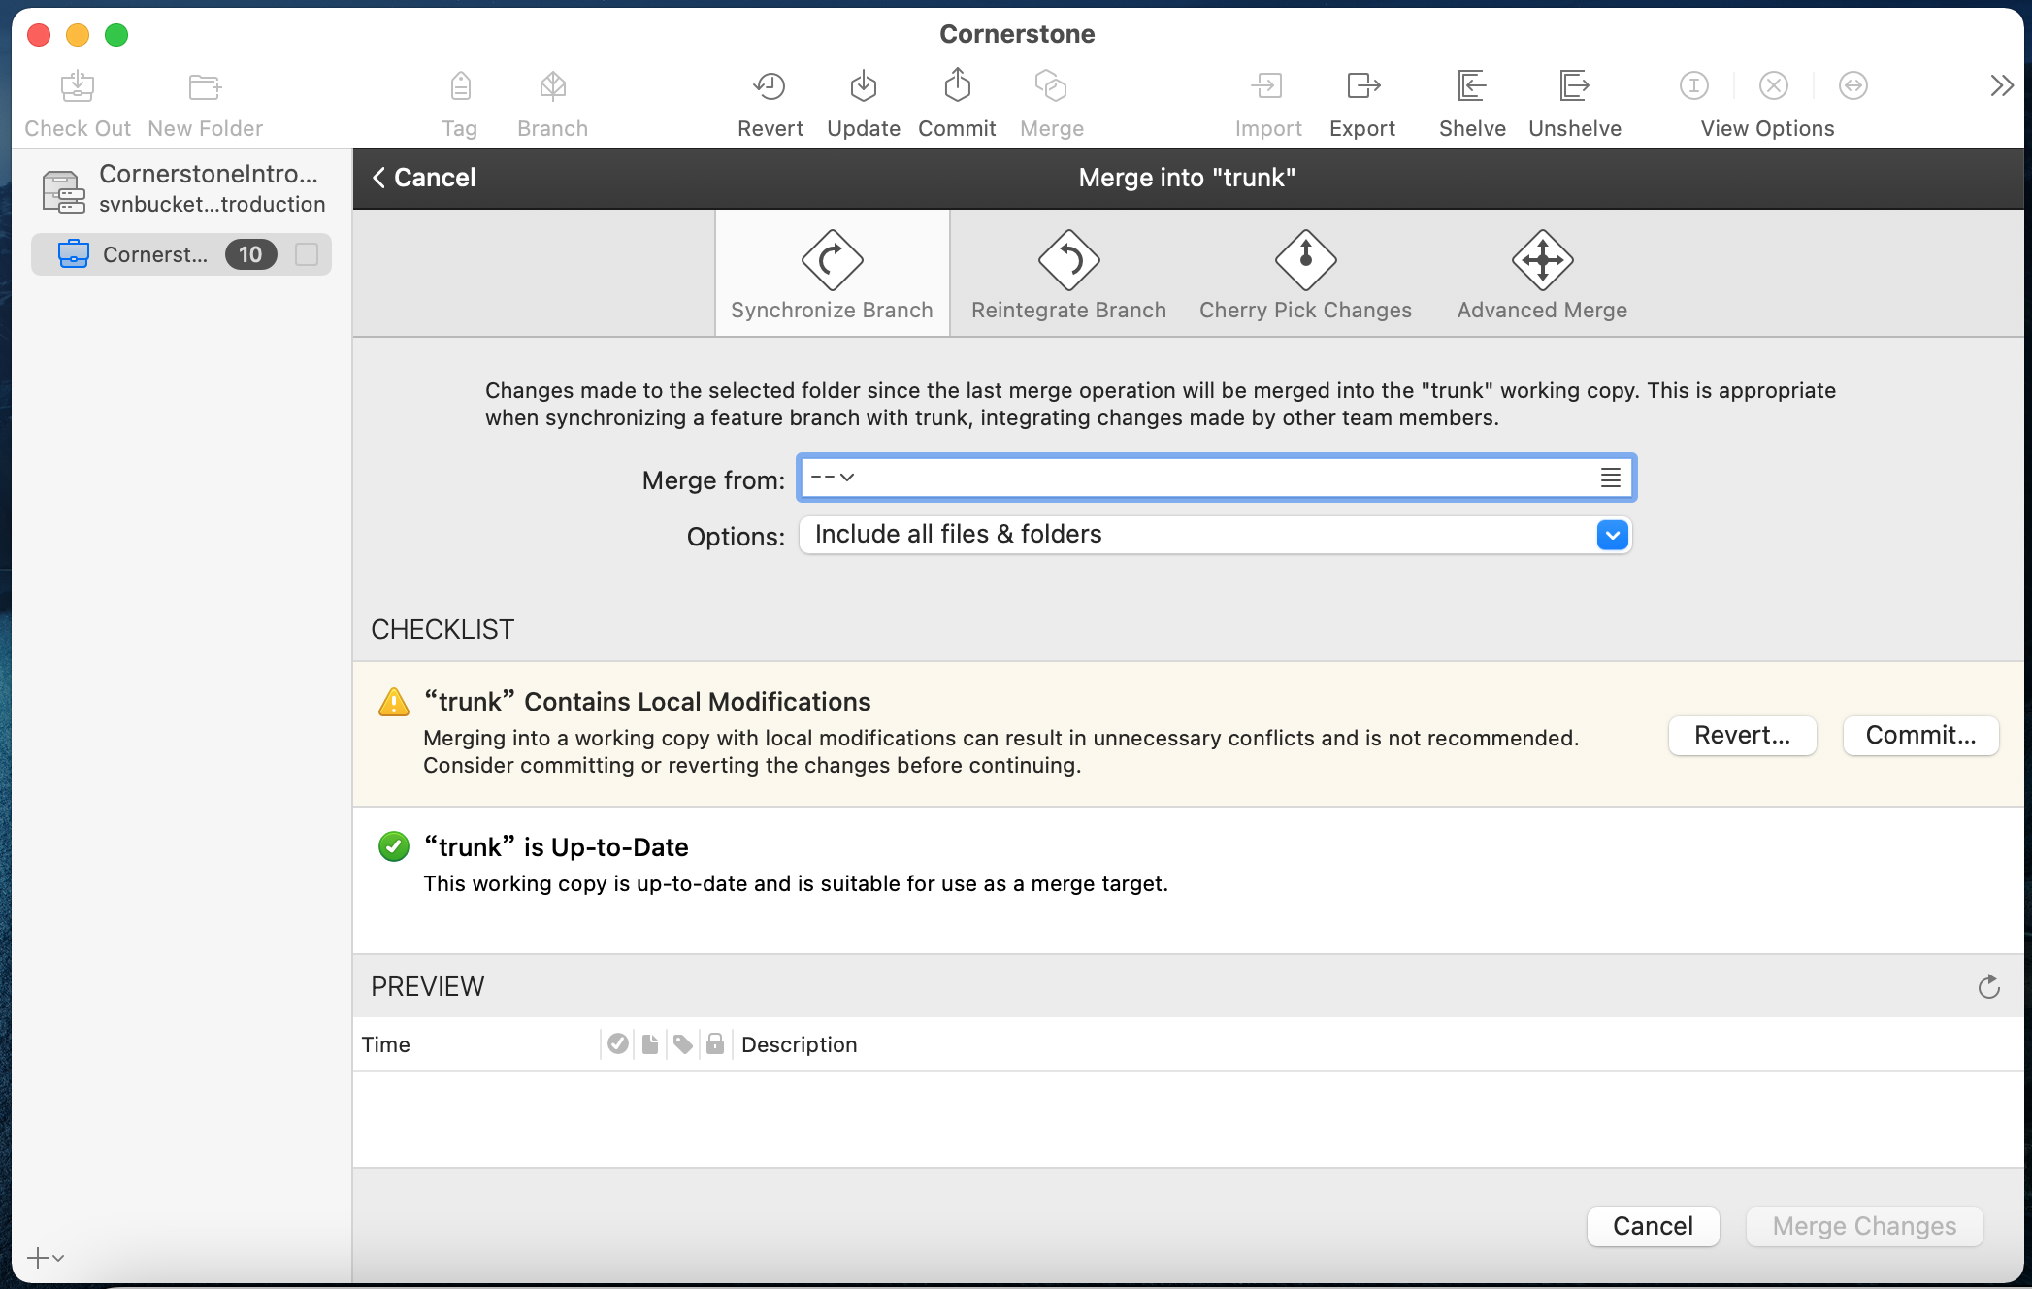Screen dimensions: 2032x1289
Task: Select the Cornerst... working copy in sidebar
Action: click(x=181, y=254)
